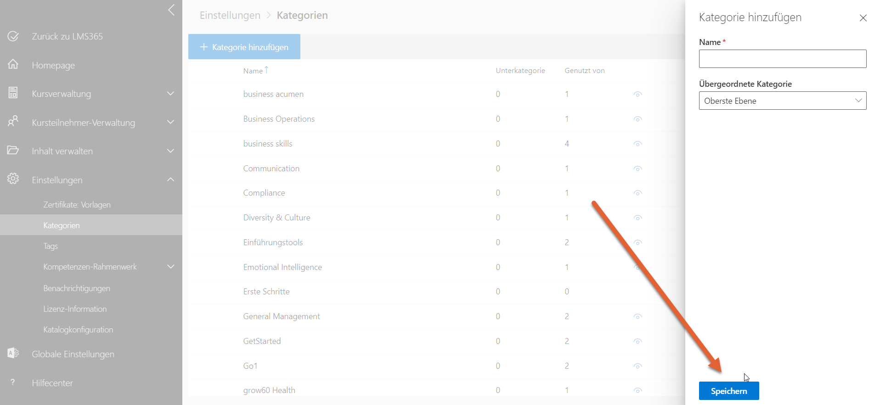The height and width of the screenshot is (405, 880).
Task: Click the Kategorie hinzufügen button
Action: coord(244,47)
